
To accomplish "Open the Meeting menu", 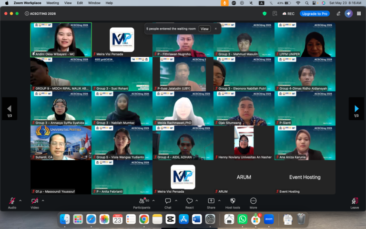I will (x=52, y=3).
